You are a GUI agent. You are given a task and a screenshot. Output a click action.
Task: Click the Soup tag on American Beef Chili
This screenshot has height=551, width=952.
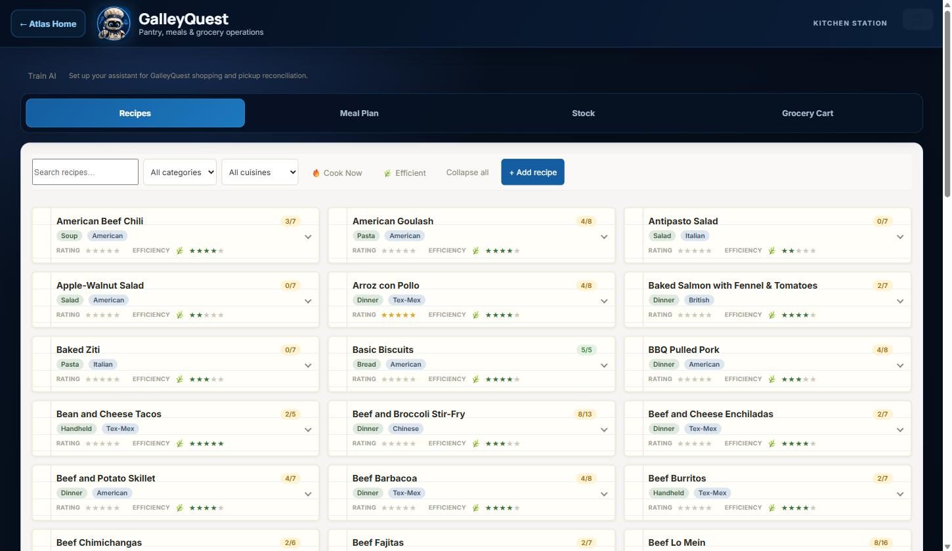click(69, 235)
